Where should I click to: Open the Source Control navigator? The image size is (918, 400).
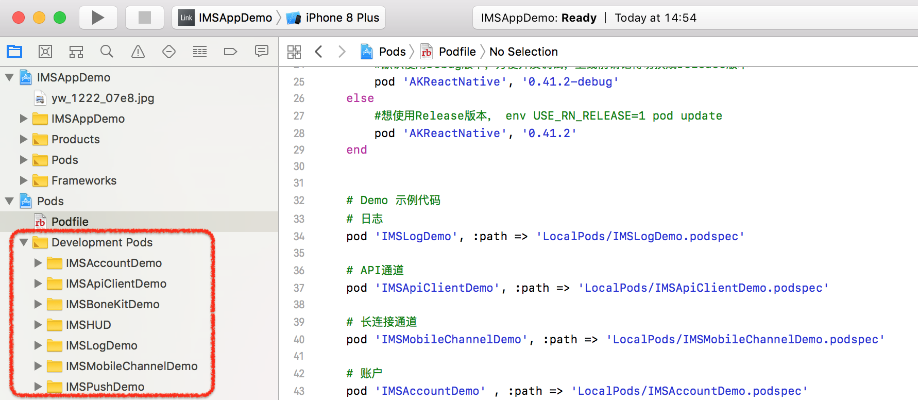click(x=45, y=52)
